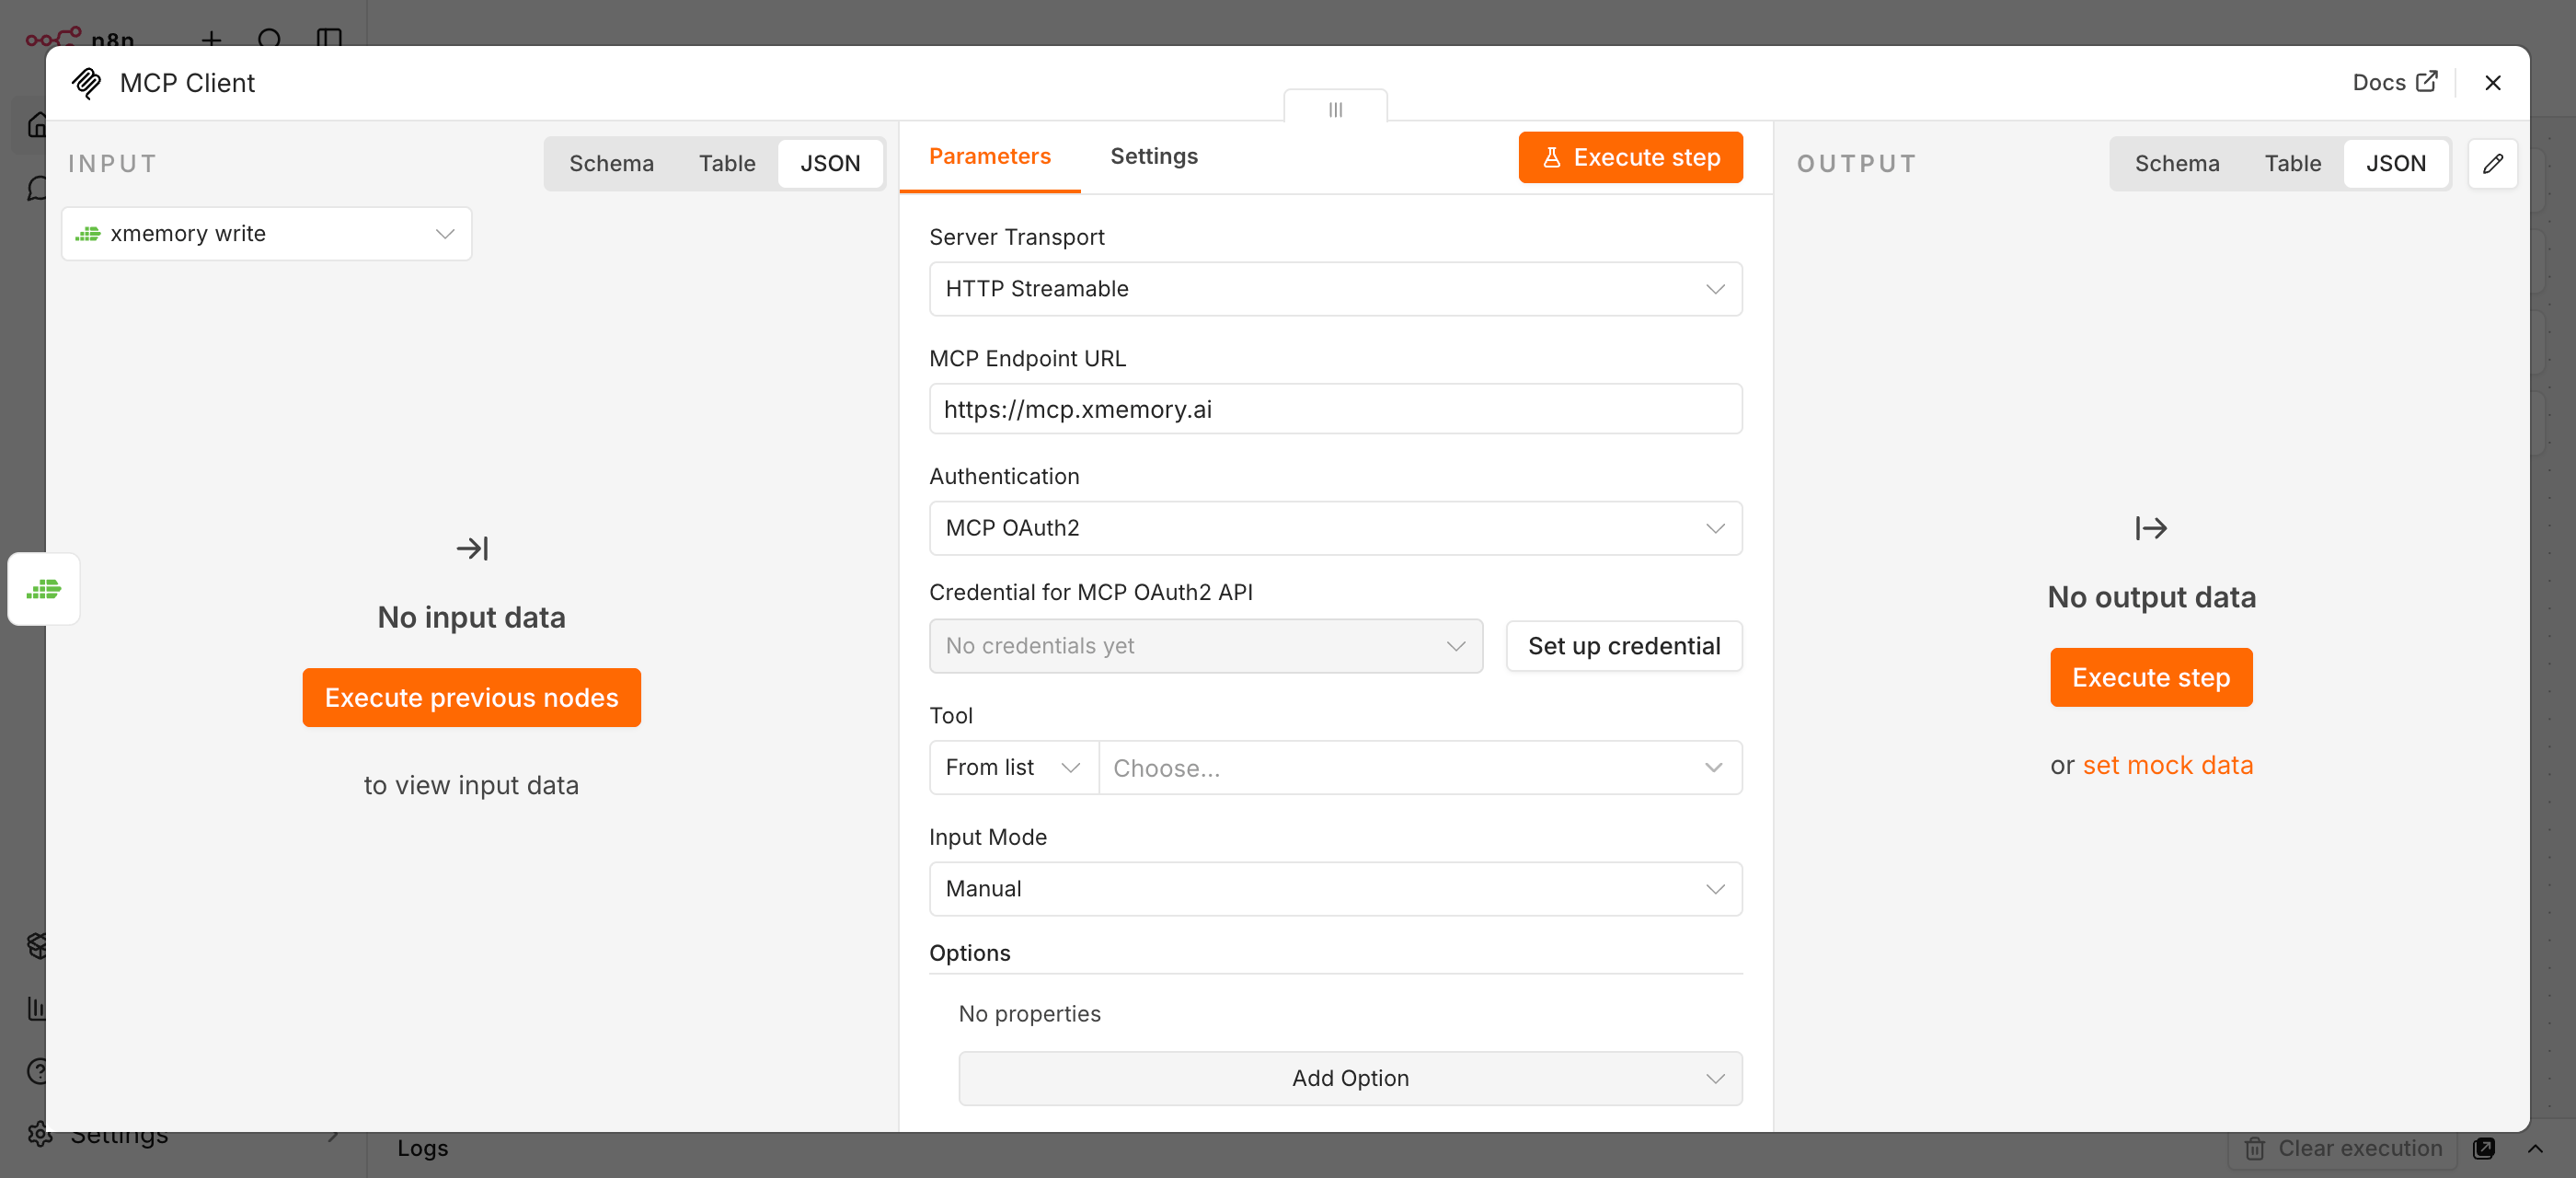
Task: Click the flask icon on Execute step button
Action: [1551, 157]
